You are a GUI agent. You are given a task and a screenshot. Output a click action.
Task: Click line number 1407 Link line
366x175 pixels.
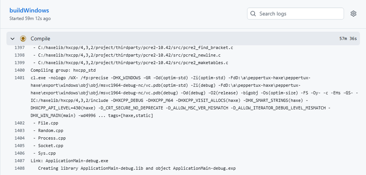pos(19,160)
